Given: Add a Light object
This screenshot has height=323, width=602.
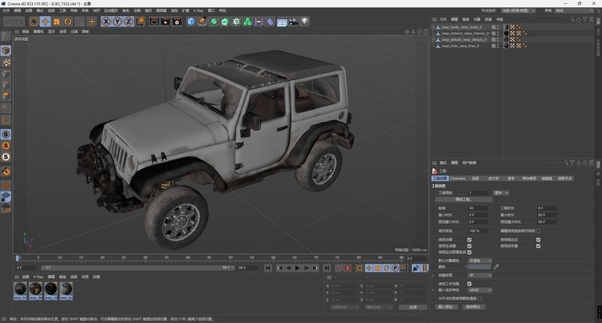Looking at the screenshot, I should point(304,22).
